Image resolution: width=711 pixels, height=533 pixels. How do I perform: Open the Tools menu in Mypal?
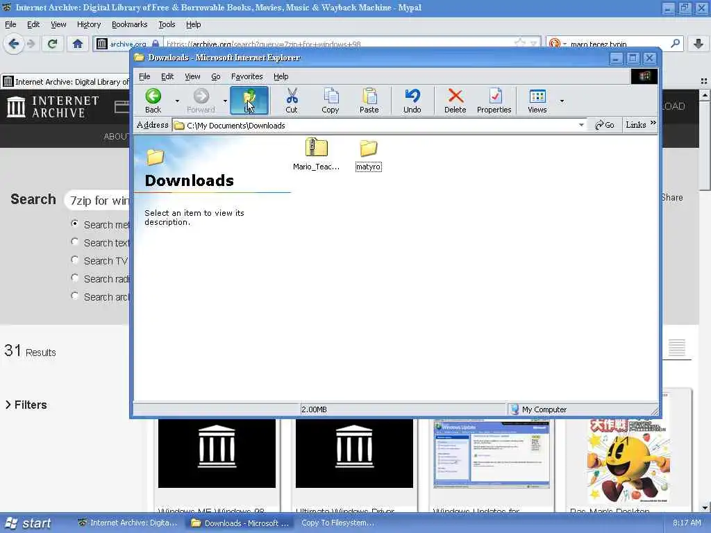point(167,24)
